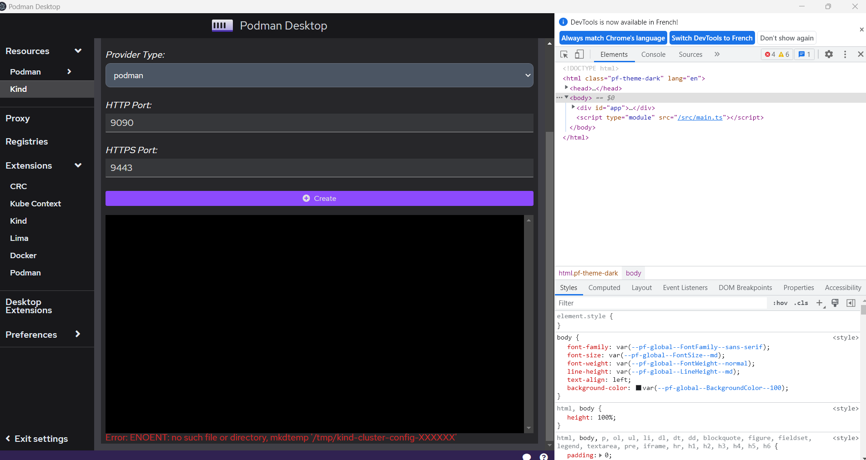
Task: Open the Accessibility tab
Action: pos(843,288)
